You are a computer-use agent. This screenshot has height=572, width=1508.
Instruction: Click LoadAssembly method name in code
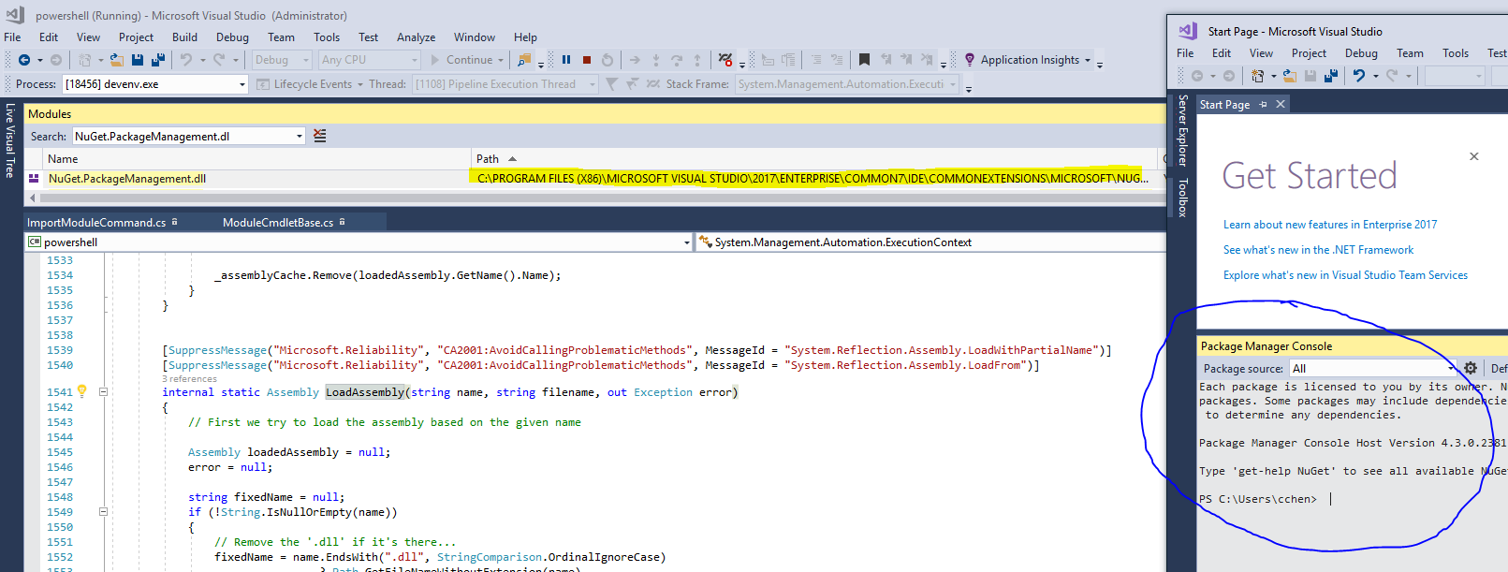[365, 392]
